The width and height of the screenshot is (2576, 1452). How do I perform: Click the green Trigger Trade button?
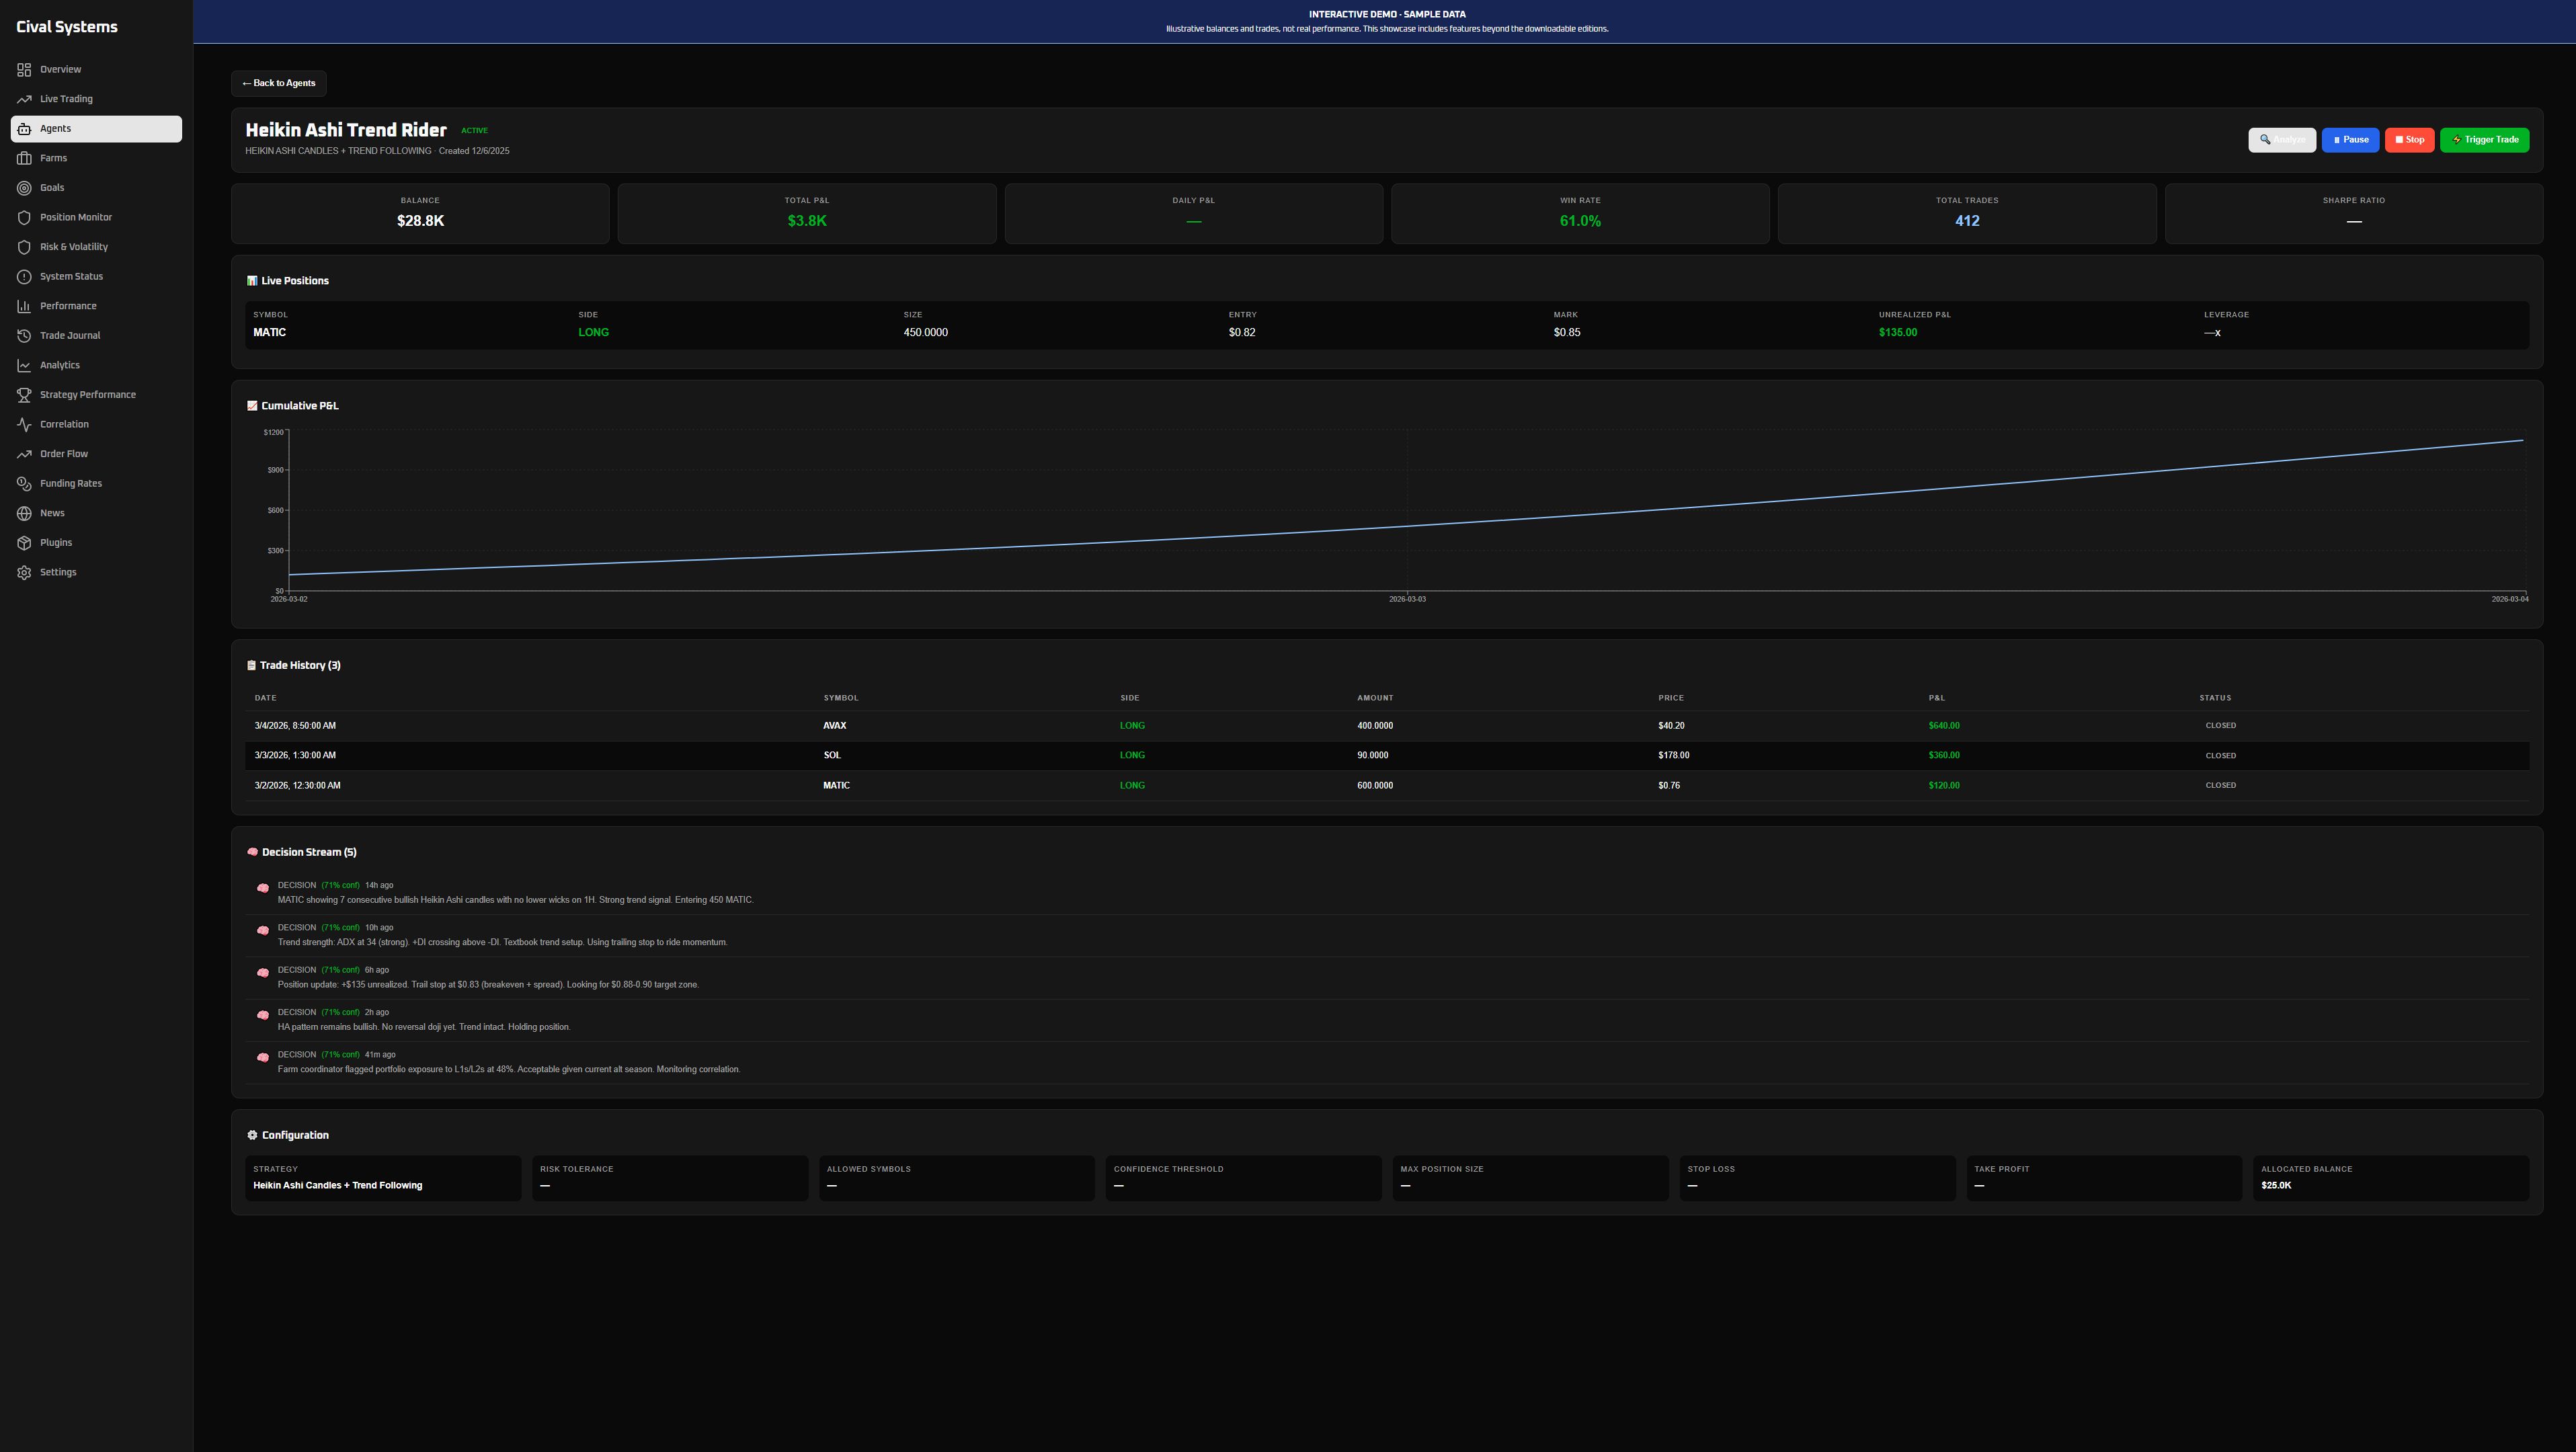point(2484,140)
